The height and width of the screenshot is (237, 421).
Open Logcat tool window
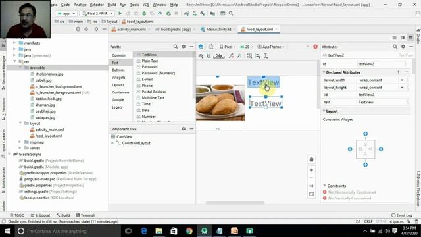tap(41, 215)
